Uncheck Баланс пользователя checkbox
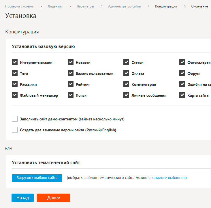 71,73
